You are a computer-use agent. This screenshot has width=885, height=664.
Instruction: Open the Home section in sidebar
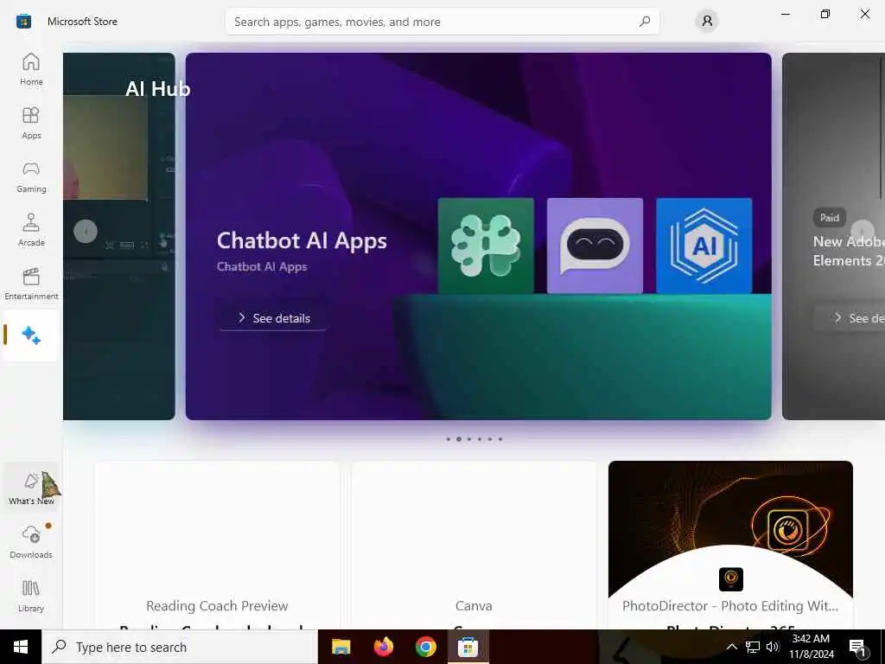[x=31, y=69]
